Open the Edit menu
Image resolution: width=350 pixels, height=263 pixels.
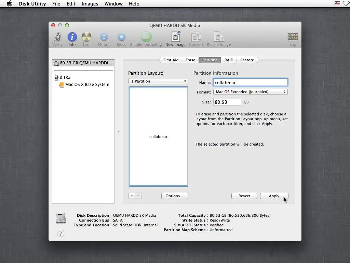coord(71,4)
